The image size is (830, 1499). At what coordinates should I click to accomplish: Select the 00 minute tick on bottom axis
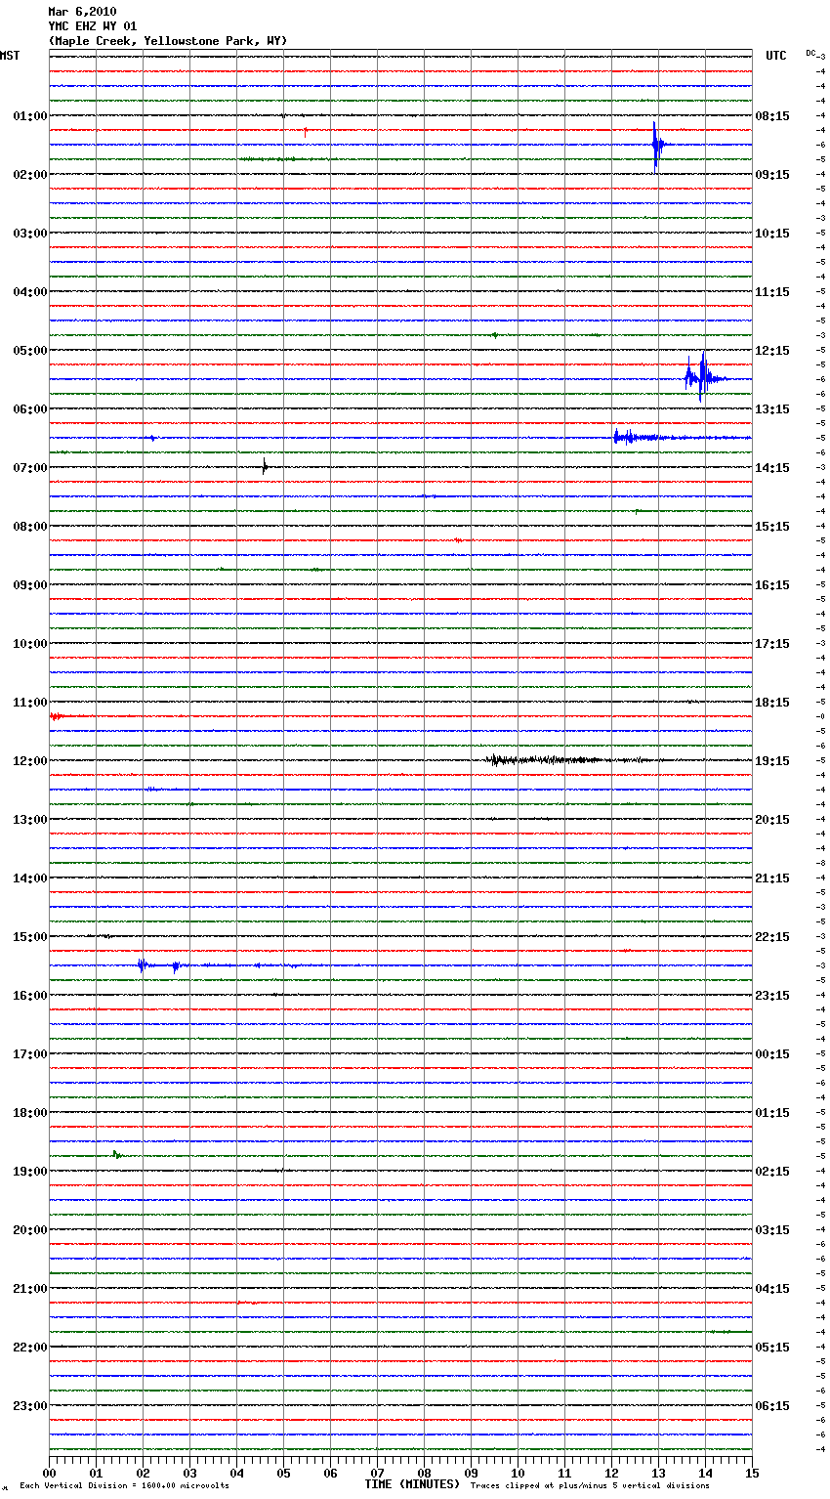(x=49, y=1473)
